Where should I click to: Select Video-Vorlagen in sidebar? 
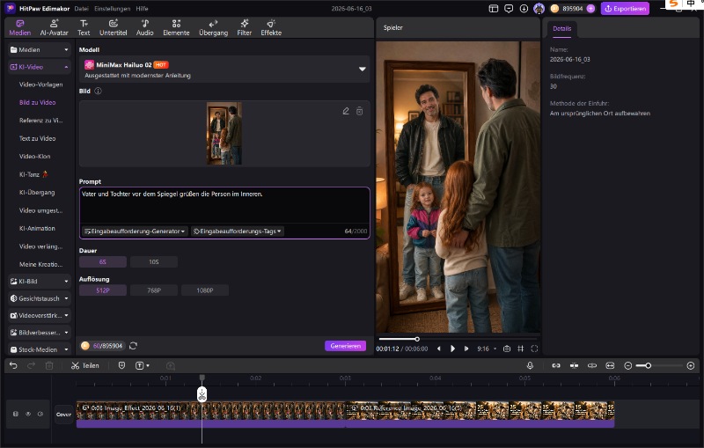40,84
